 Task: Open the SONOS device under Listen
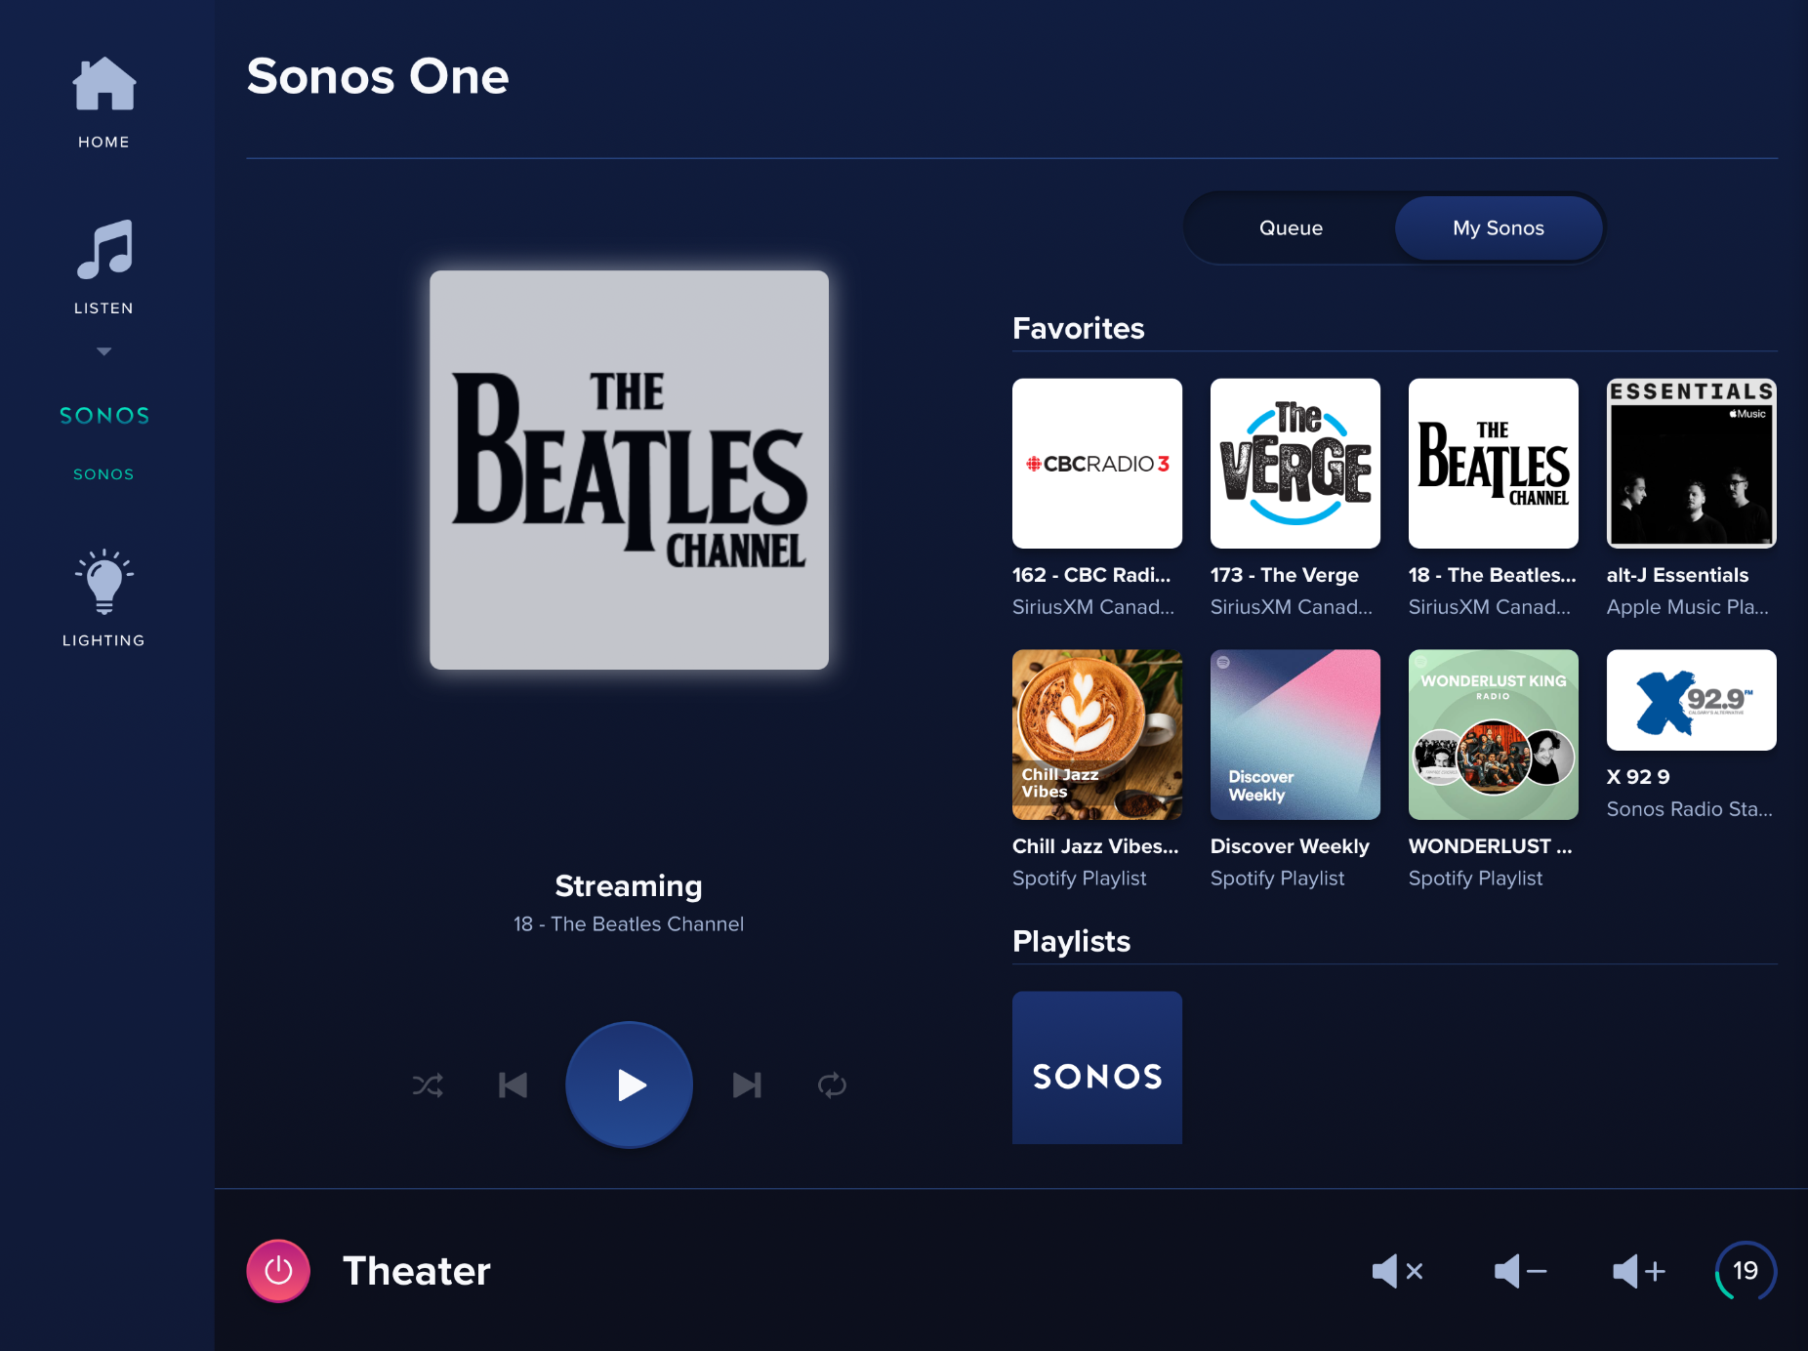click(x=103, y=474)
